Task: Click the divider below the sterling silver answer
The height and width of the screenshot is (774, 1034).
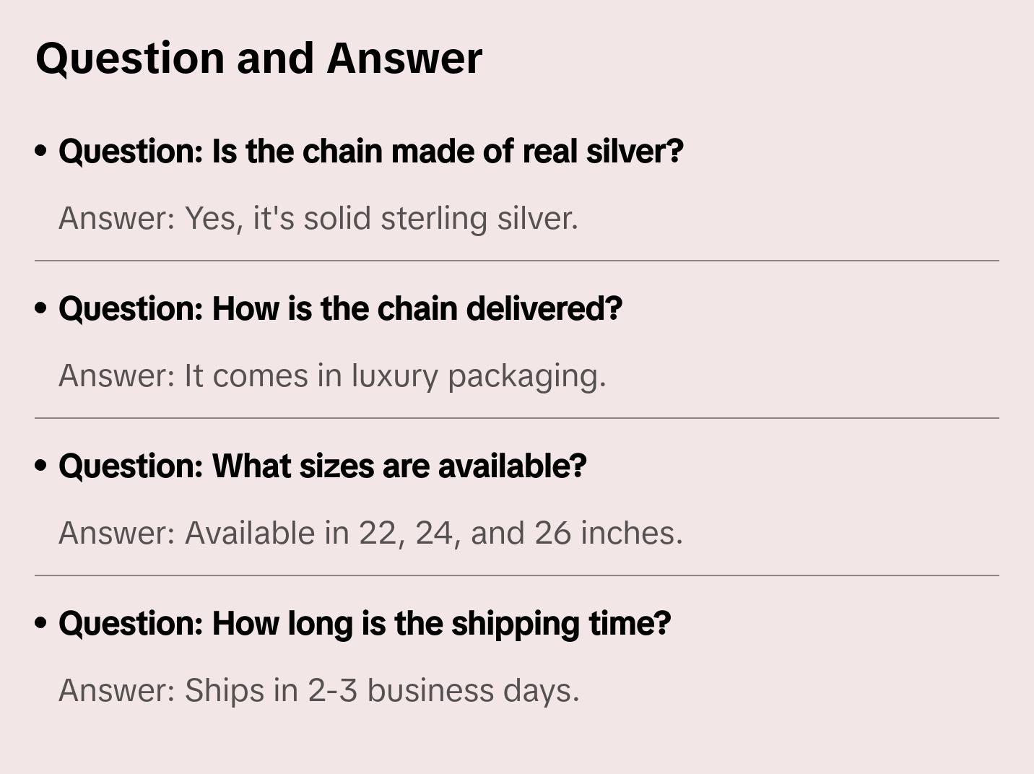Action: tap(517, 261)
